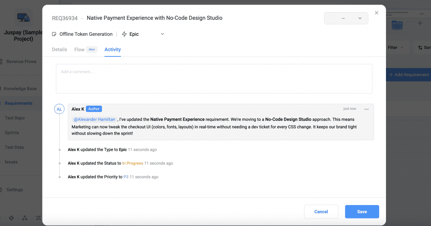Focus the Add a comment text box
The height and width of the screenshot is (226, 431).
point(214,79)
